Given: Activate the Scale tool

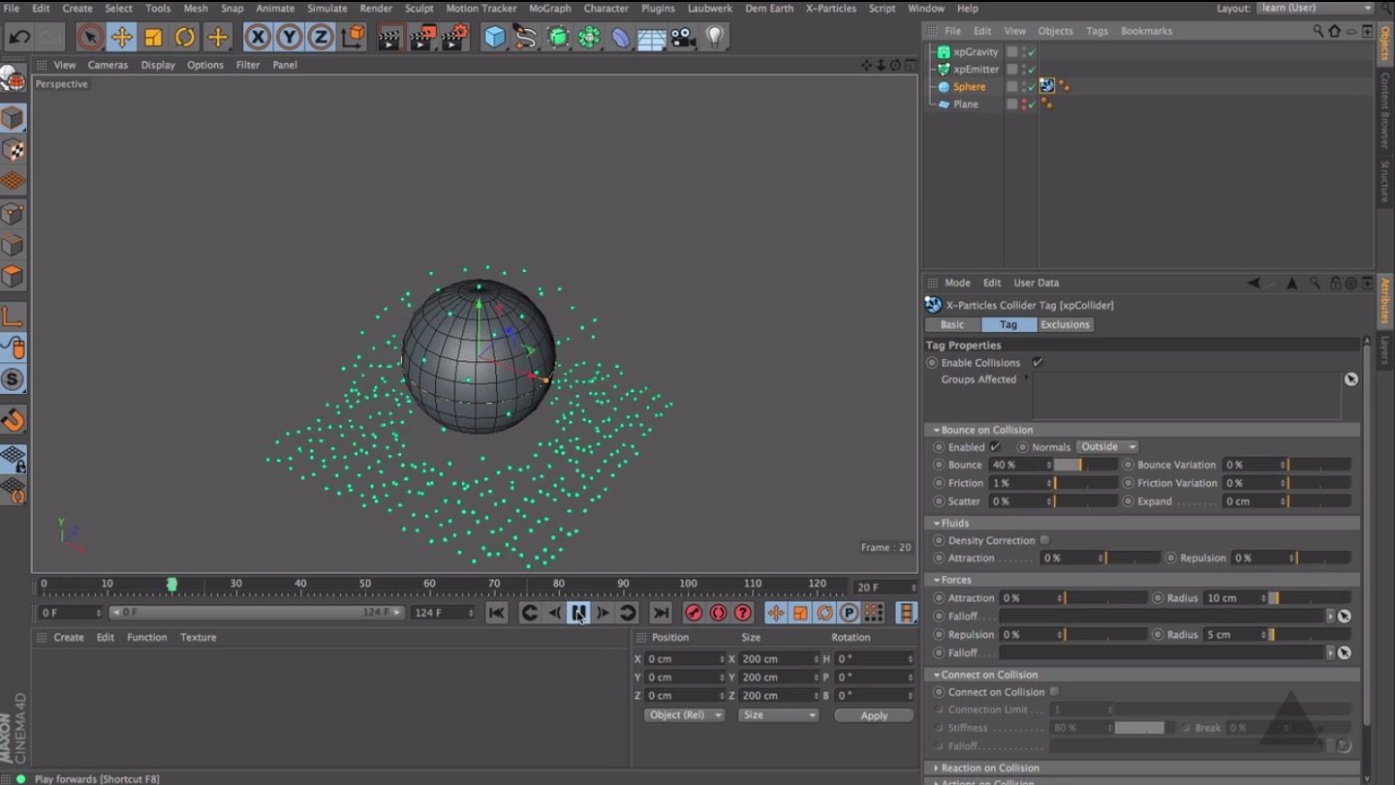Looking at the screenshot, I should pos(153,38).
